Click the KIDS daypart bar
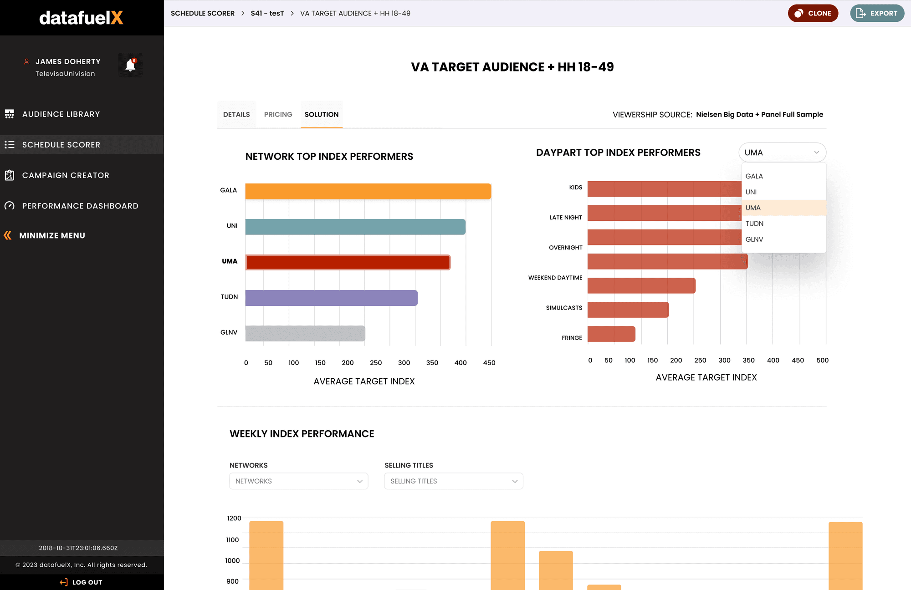The image size is (911, 590). pos(665,189)
